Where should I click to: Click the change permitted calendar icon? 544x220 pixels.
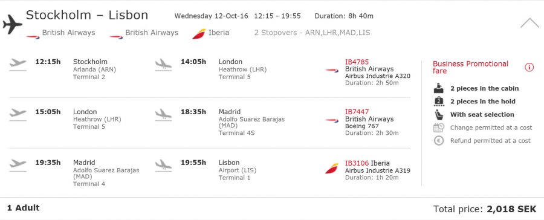click(439, 128)
